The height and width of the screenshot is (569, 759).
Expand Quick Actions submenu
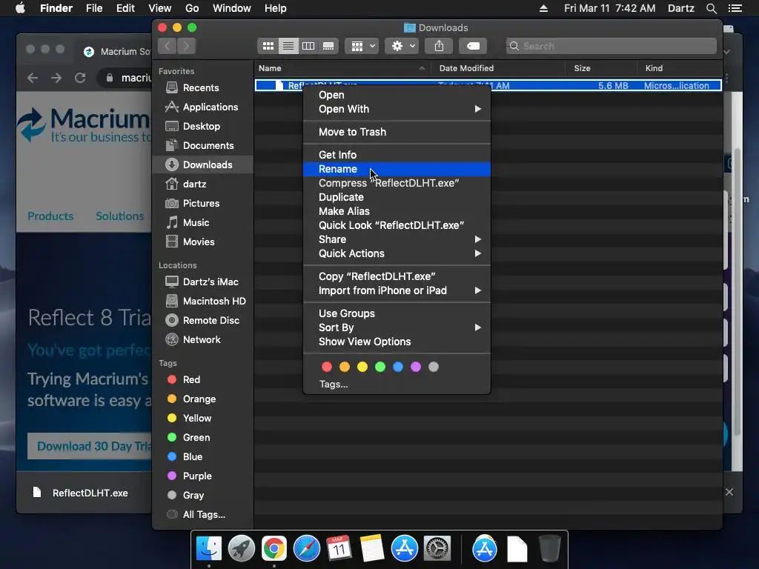pyautogui.click(x=397, y=253)
